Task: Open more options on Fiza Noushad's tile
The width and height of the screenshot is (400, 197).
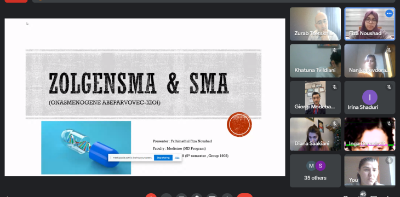Action: pos(389,13)
